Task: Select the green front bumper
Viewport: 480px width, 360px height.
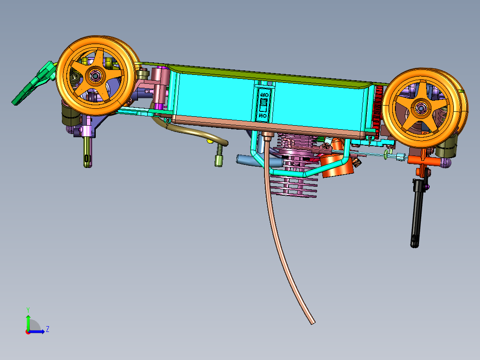Action: tap(33, 83)
